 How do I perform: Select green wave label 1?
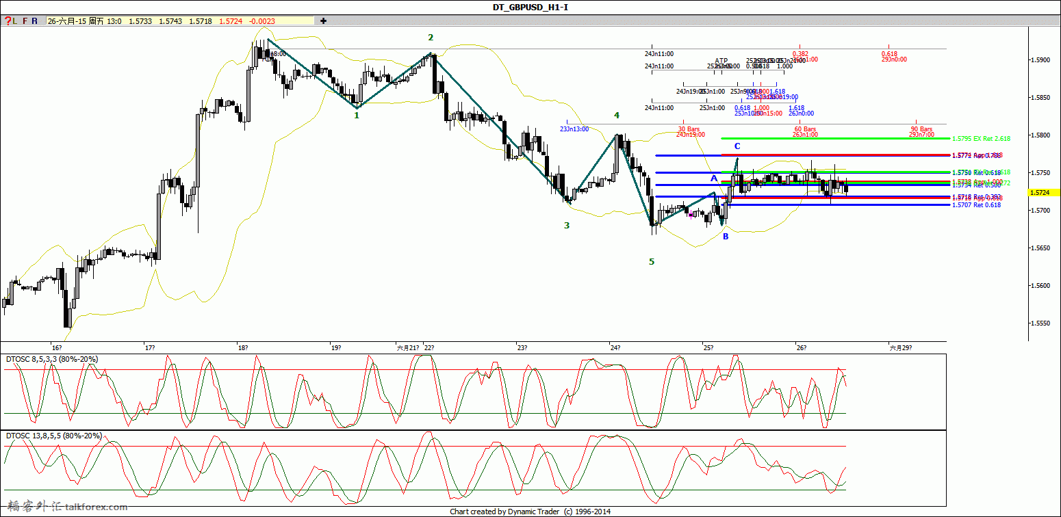click(x=357, y=116)
